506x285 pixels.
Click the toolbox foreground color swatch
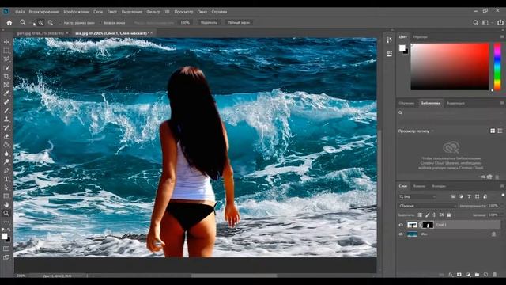tap(4, 236)
